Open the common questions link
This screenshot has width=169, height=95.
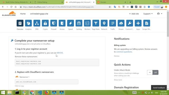(124, 52)
